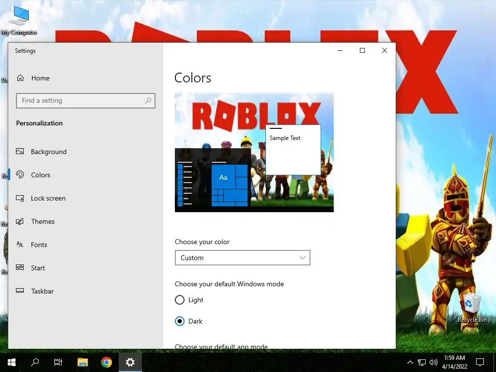Screen dimensions: 496x372
Task: Maximize the Settings window
Action: tap(362, 50)
